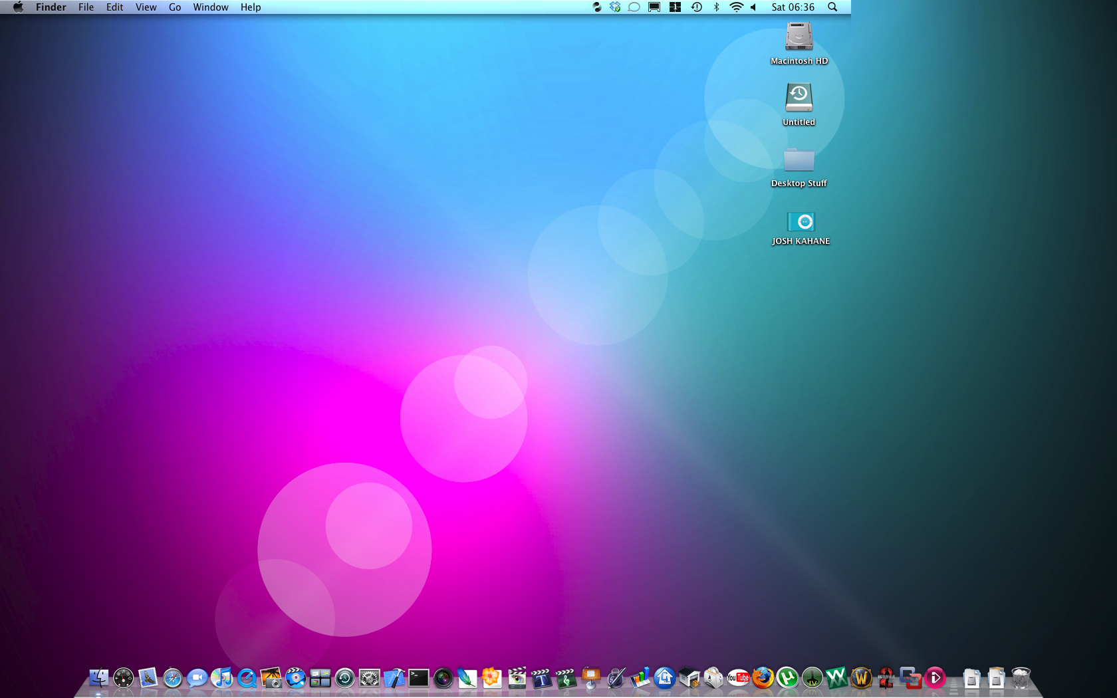Image resolution: width=1117 pixels, height=698 pixels.
Task: Open VMware Fusion overlapping squares icon
Action: (x=910, y=678)
